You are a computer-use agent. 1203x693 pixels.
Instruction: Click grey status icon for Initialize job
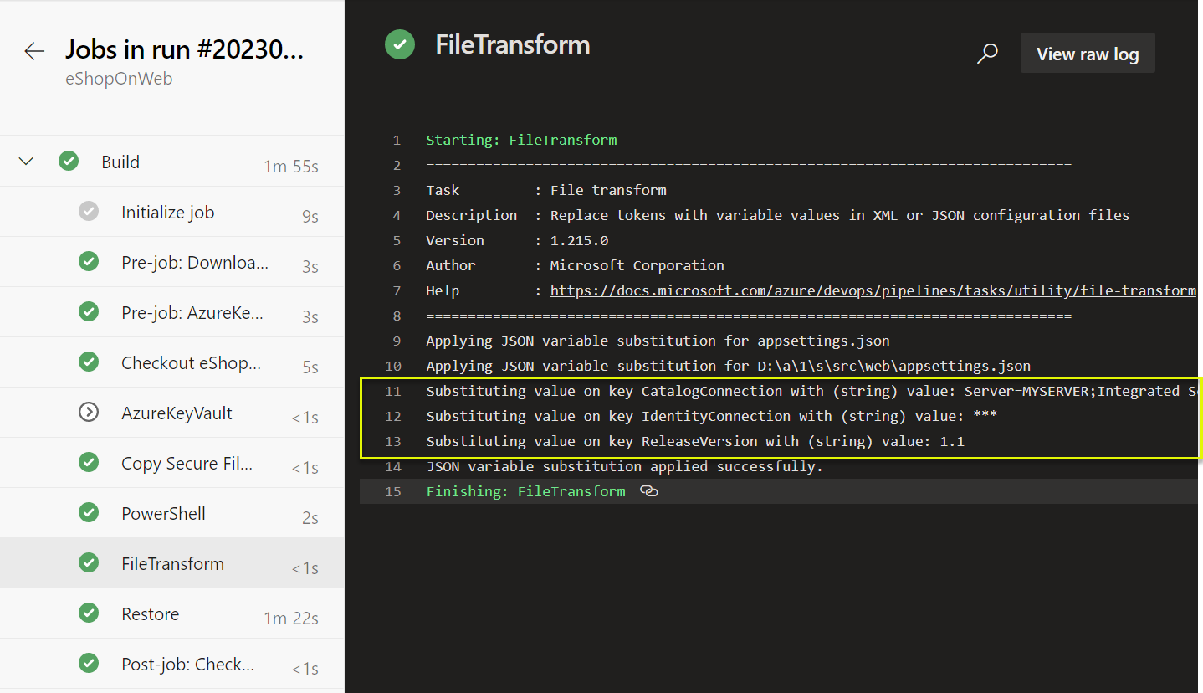[x=89, y=211]
